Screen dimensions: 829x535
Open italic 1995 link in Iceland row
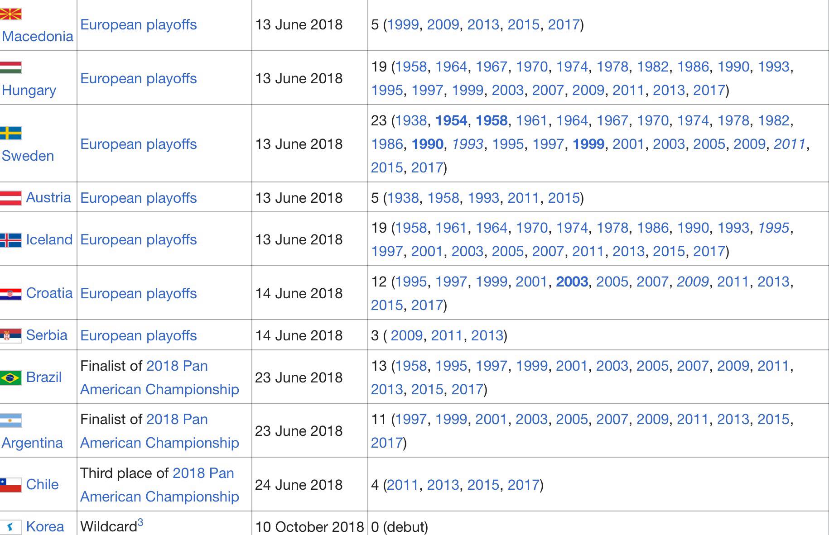point(773,228)
